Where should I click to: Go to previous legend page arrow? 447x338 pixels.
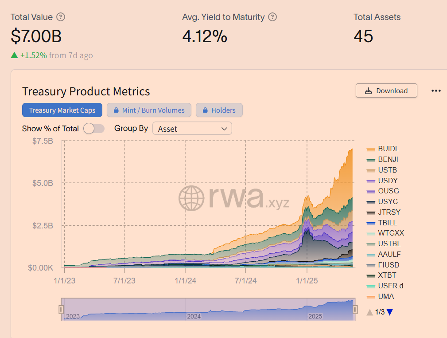pyautogui.click(x=369, y=312)
